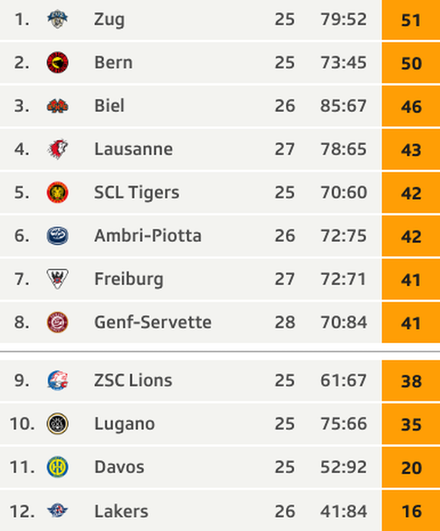Click the ZSC Lions logo

(x=57, y=380)
